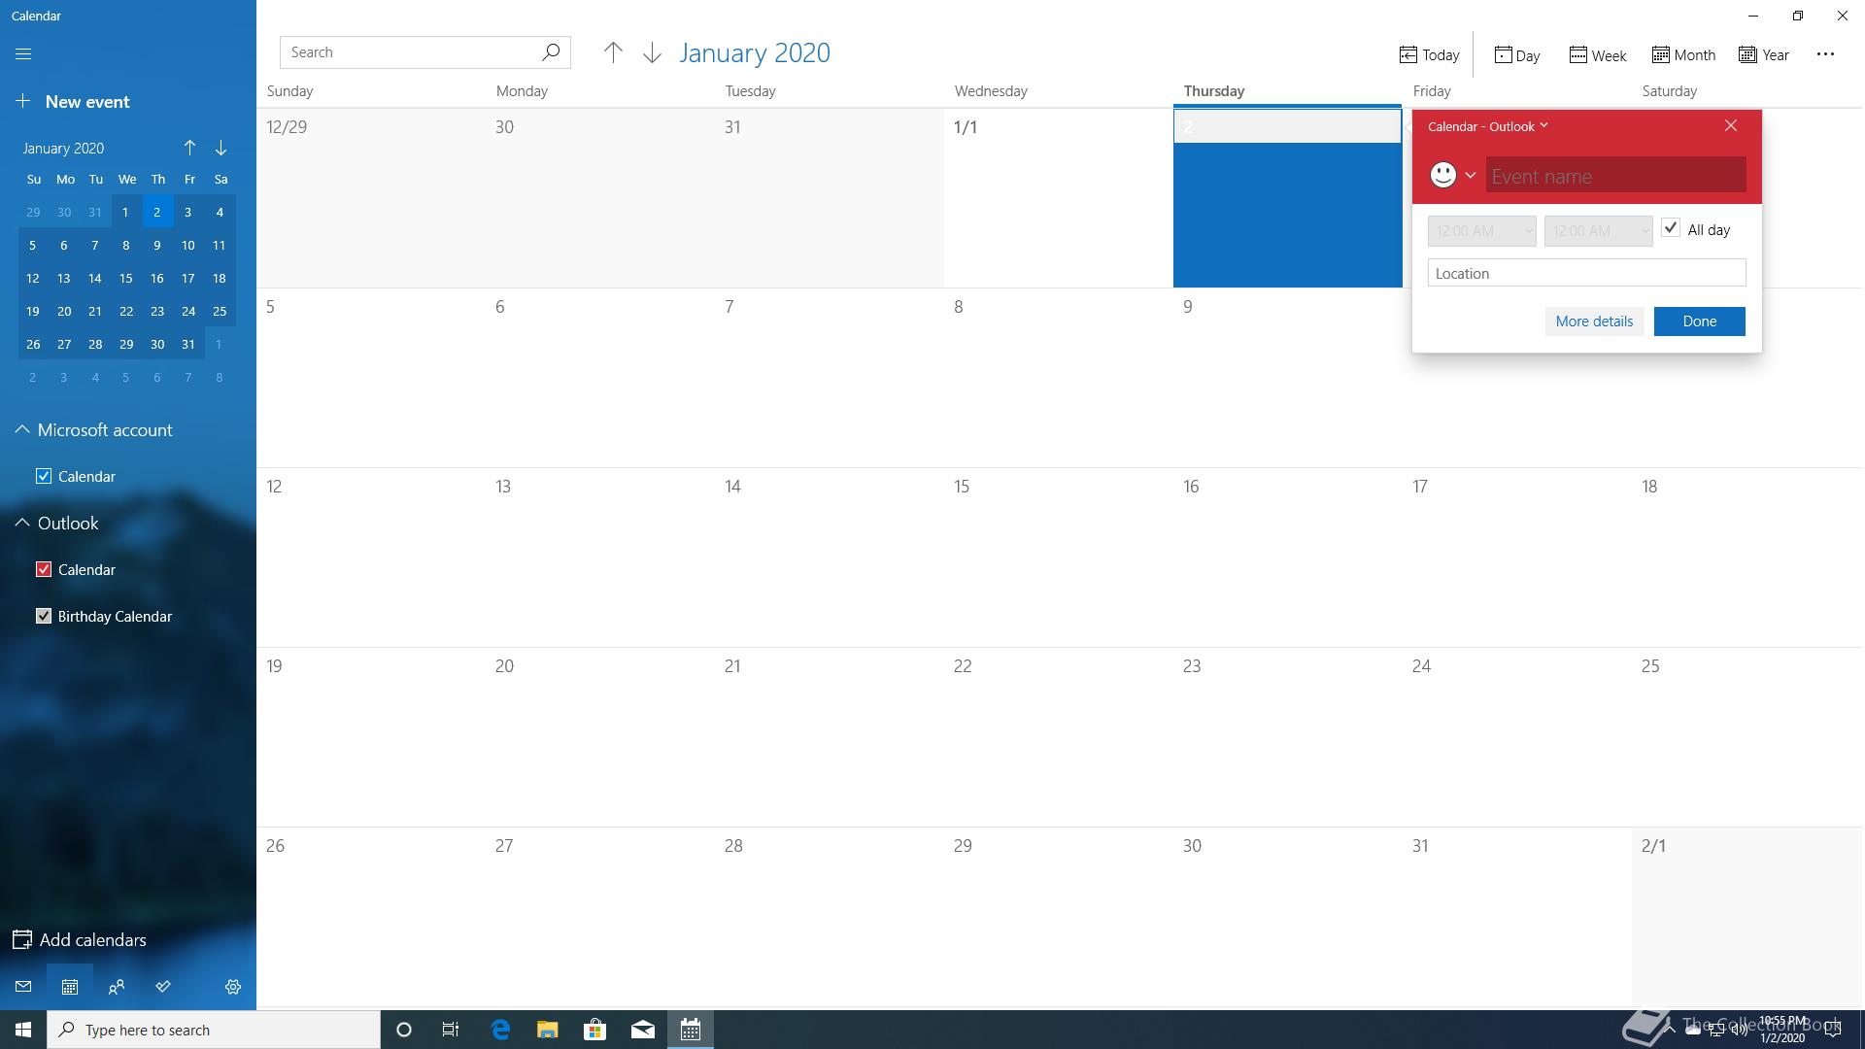1865x1049 pixels.
Task: Select day 14 in month grid
Action: (830, 558)
